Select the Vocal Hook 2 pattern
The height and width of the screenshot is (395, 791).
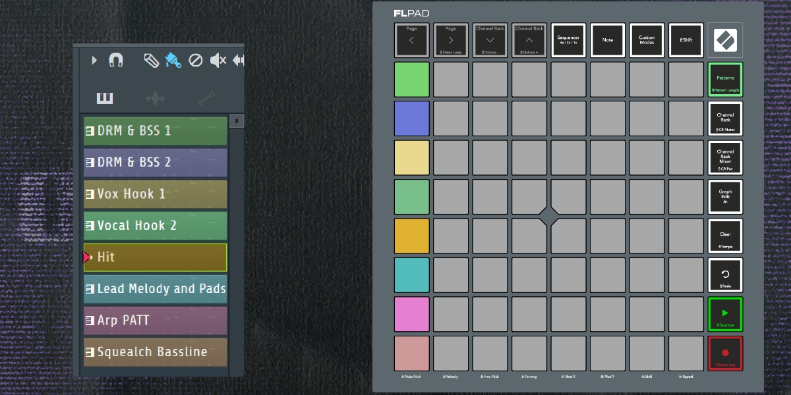pos(156,226)
